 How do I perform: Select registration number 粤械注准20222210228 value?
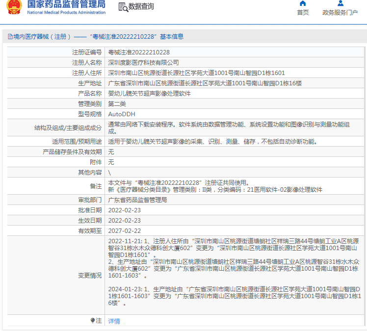[x=139, y=52]
